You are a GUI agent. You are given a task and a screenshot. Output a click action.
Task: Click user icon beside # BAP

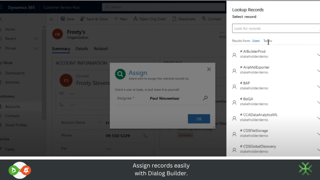[234, 87]
